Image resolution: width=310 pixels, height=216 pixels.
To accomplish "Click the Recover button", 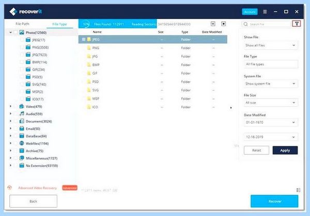I will pos(274,201).
